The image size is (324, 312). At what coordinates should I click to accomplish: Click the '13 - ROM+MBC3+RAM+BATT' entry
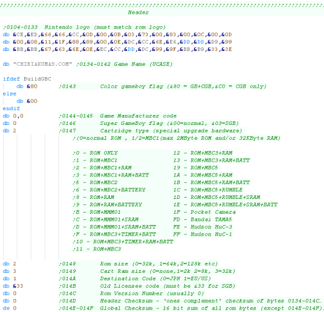click(x=212, y=160)
